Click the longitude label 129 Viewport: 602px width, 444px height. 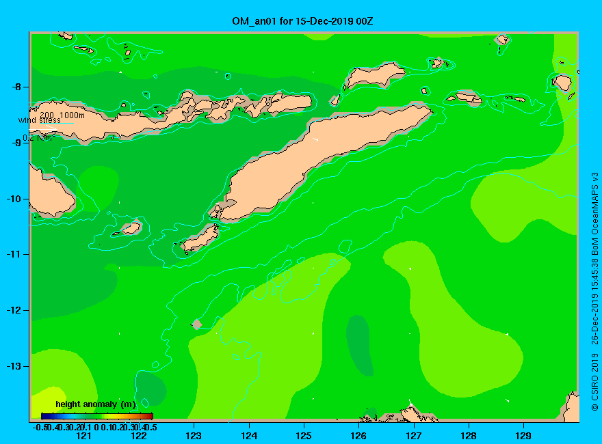[523, 436]
